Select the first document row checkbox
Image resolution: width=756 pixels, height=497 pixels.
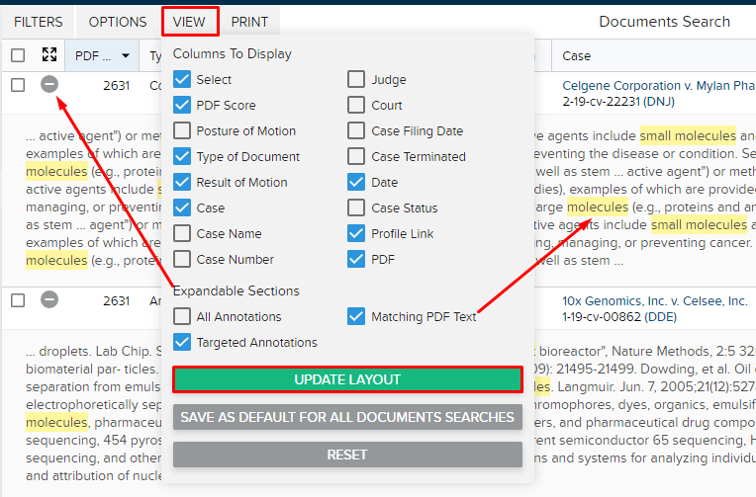(18, 85)
